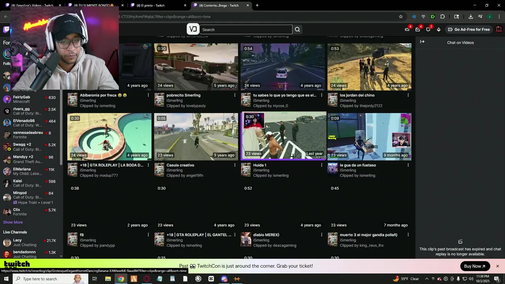Screen dimensions: 505x284
Task: Click 'Go Ad-Free for Free' button
Action: tap(468, 30)
